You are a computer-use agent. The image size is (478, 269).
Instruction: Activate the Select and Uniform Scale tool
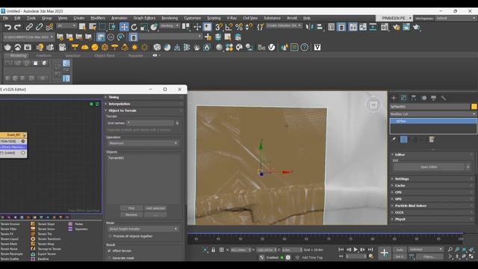pyautogui.click(x=144, y=27)
